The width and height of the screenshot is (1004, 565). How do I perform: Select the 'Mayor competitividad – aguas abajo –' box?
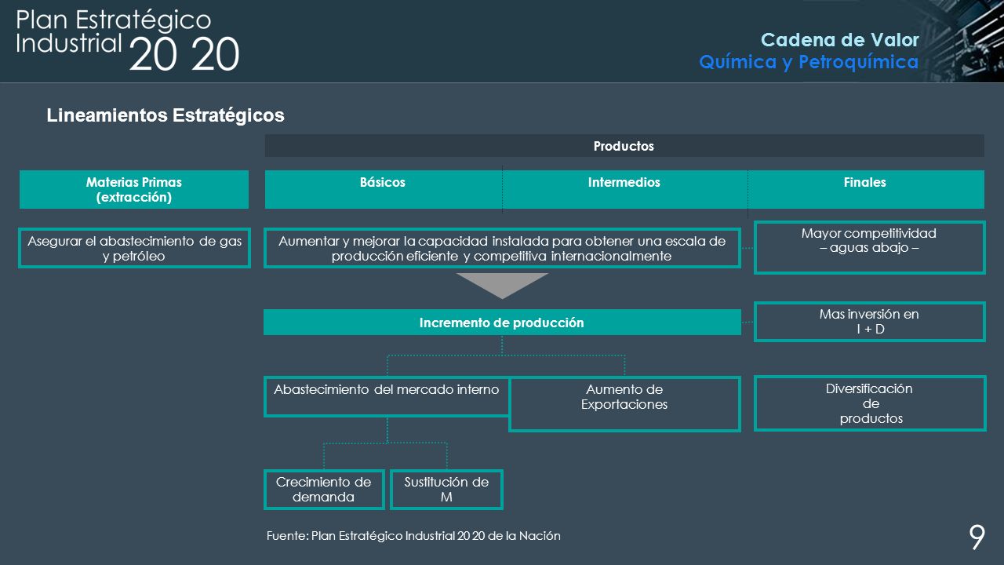point(870,247)
